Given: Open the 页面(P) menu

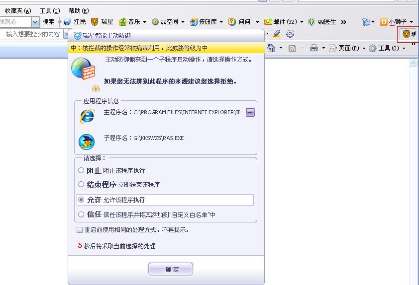Looking at the screenshot, I should point(346,48).
